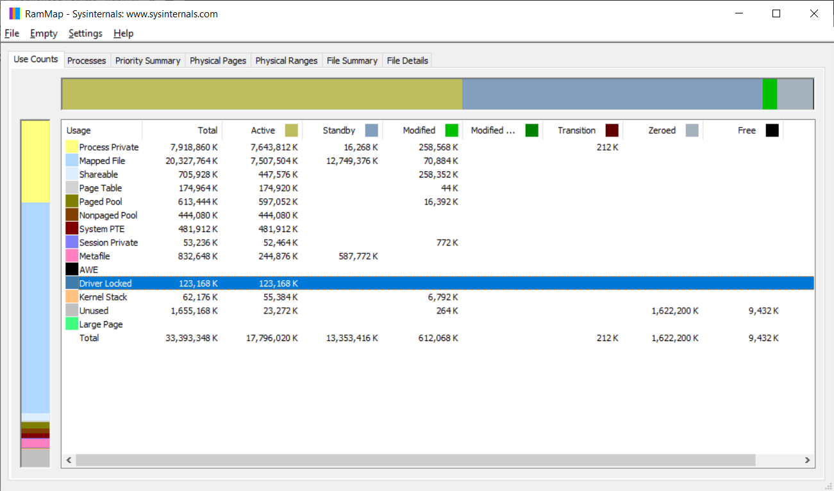
Task: Sort by the Total column header
Action: click(182, 130)
